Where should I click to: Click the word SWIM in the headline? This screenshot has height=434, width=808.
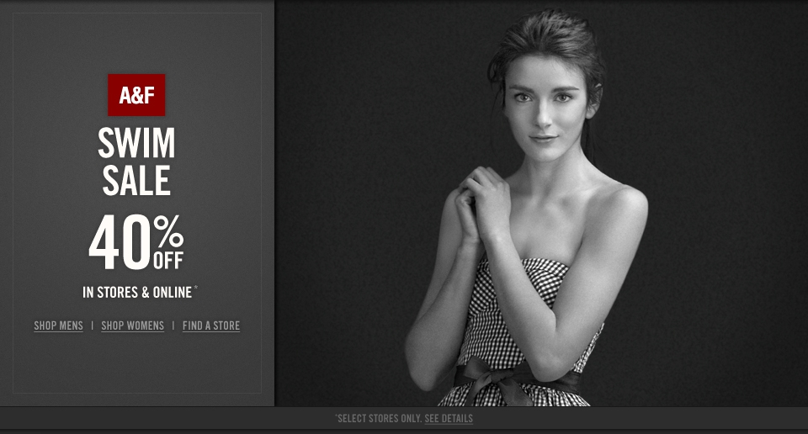point(136,143)
